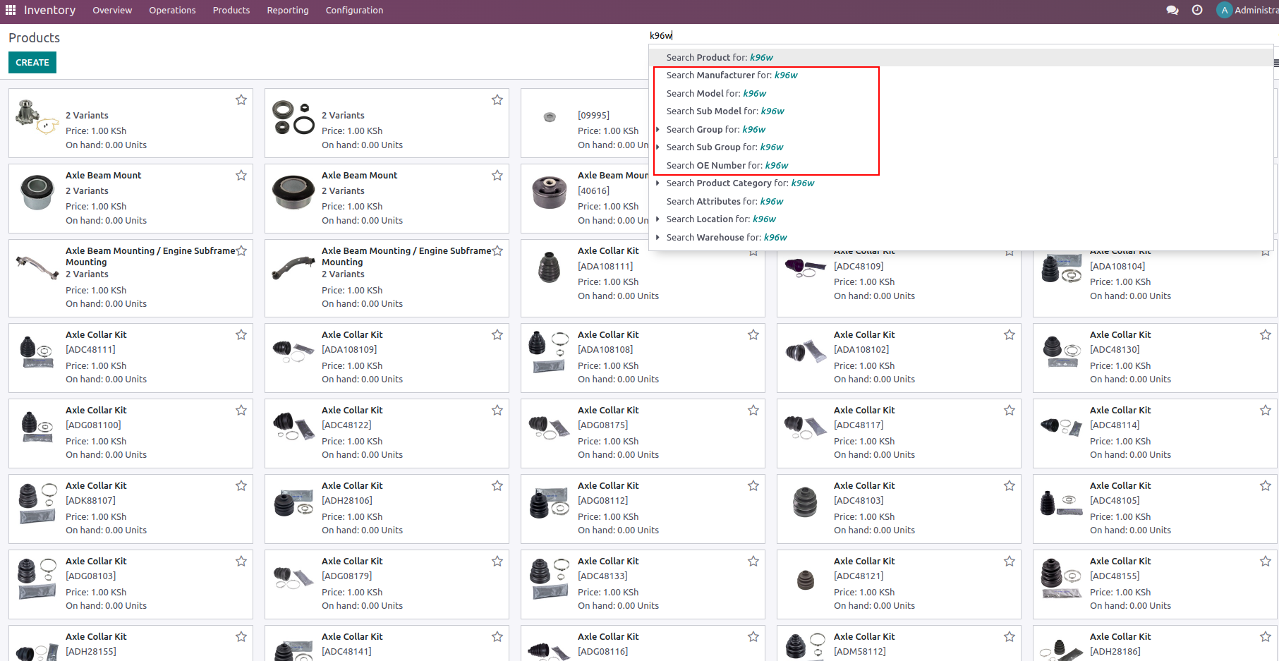Toggle favorite star on ADA108109 Axle Collar Kit
The width and height of the screenshot is (1279, 661).
(x=497, y=335)
